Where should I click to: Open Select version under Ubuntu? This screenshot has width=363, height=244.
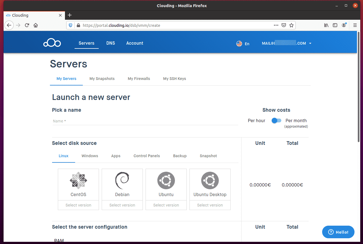(166, 205)
